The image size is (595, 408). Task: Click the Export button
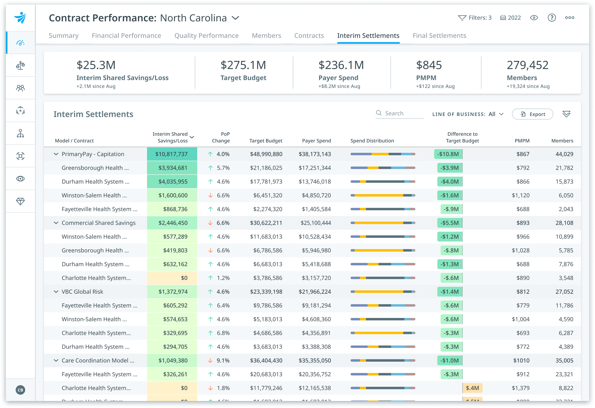532,114
